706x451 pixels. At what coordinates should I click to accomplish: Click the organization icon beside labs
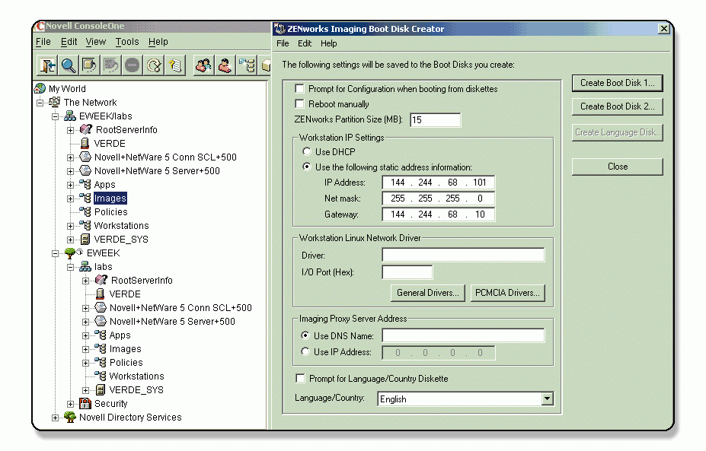[85, 267]
